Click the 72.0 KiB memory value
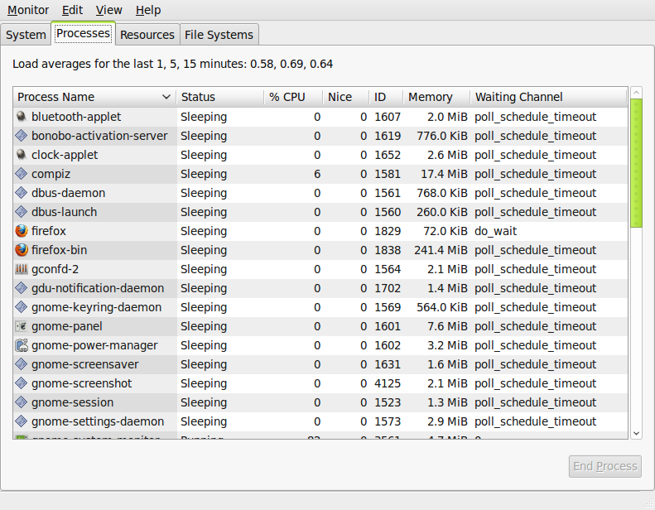 pyautogui.click(x=445, y=231)
